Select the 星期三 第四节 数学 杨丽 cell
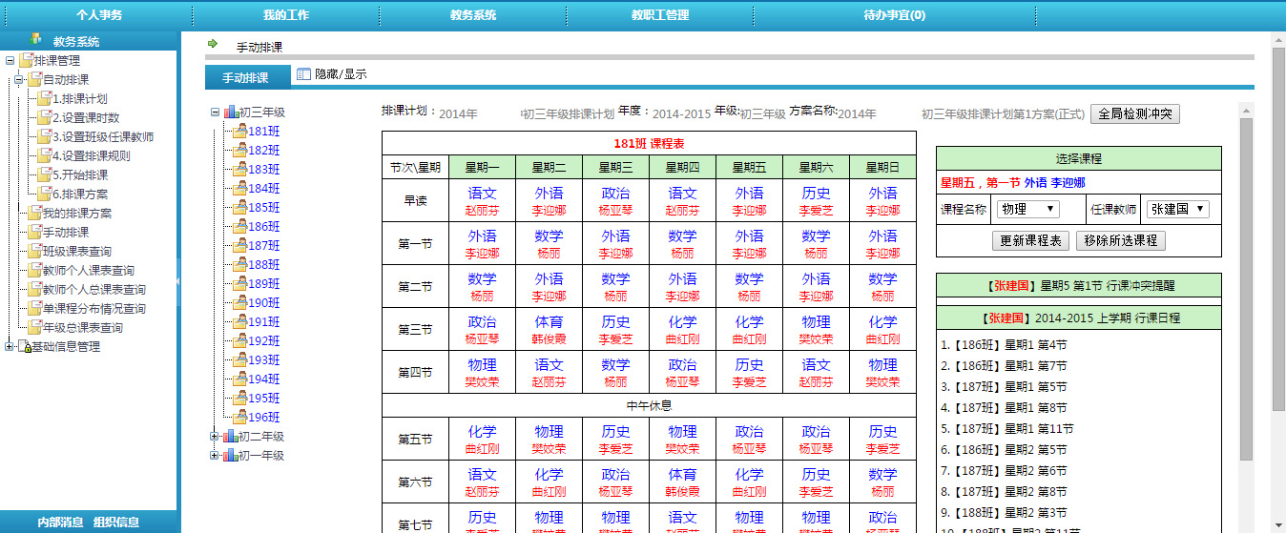1286x533 pixels. click(x=615, y=372)
